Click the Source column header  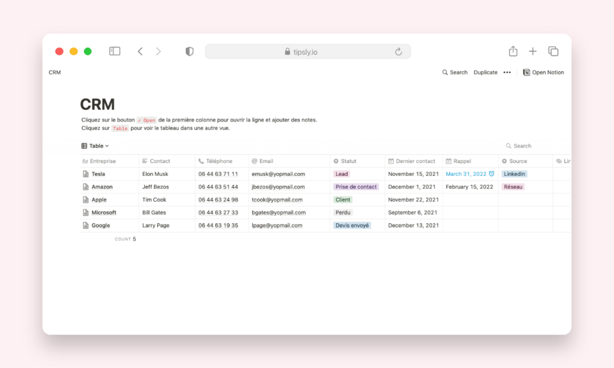pyautogui.click(x=525, y=161)
